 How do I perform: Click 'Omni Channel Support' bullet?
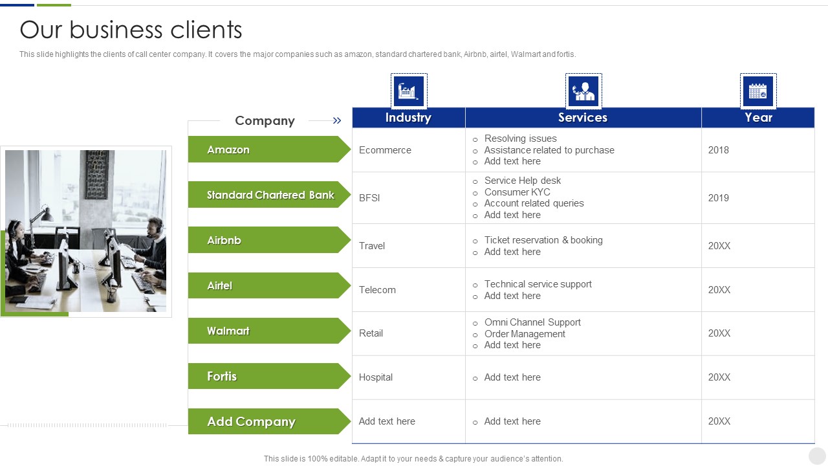[532, 322]
